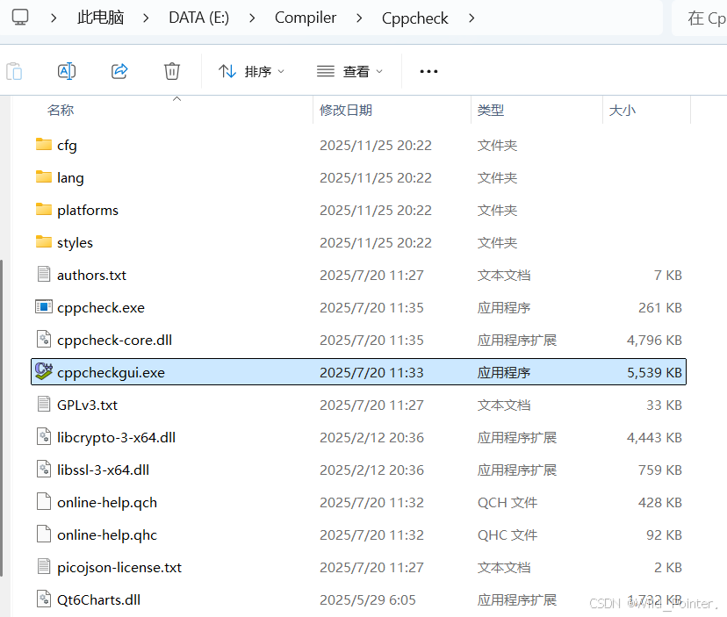
Task: Sort files by the 名称 column header
Action: (x=61, y=110)
